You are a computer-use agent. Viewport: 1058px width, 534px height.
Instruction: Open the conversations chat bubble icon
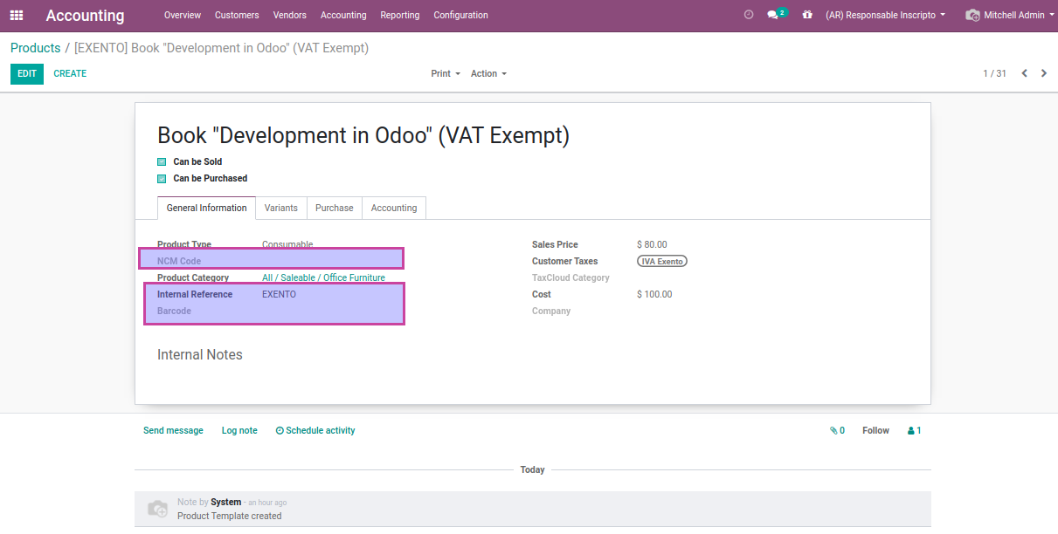(772, 15)
